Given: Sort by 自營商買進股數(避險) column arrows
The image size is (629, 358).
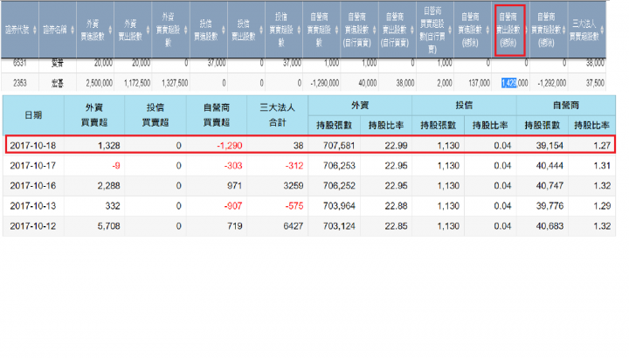Looking at the screenshot, I should (487, 30).
